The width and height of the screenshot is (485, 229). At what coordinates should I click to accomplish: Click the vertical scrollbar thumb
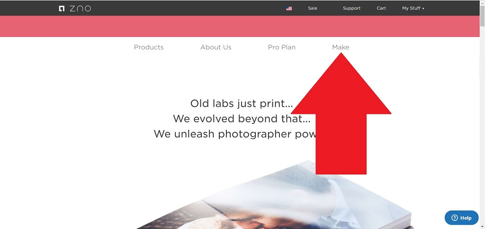[482, 16]
